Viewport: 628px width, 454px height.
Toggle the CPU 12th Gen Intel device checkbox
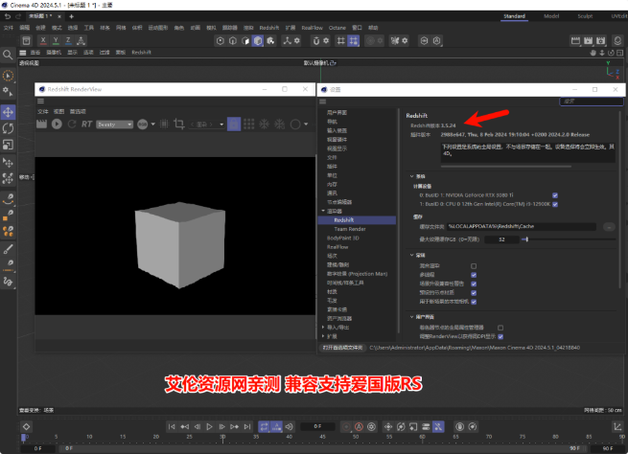(555, 204)
